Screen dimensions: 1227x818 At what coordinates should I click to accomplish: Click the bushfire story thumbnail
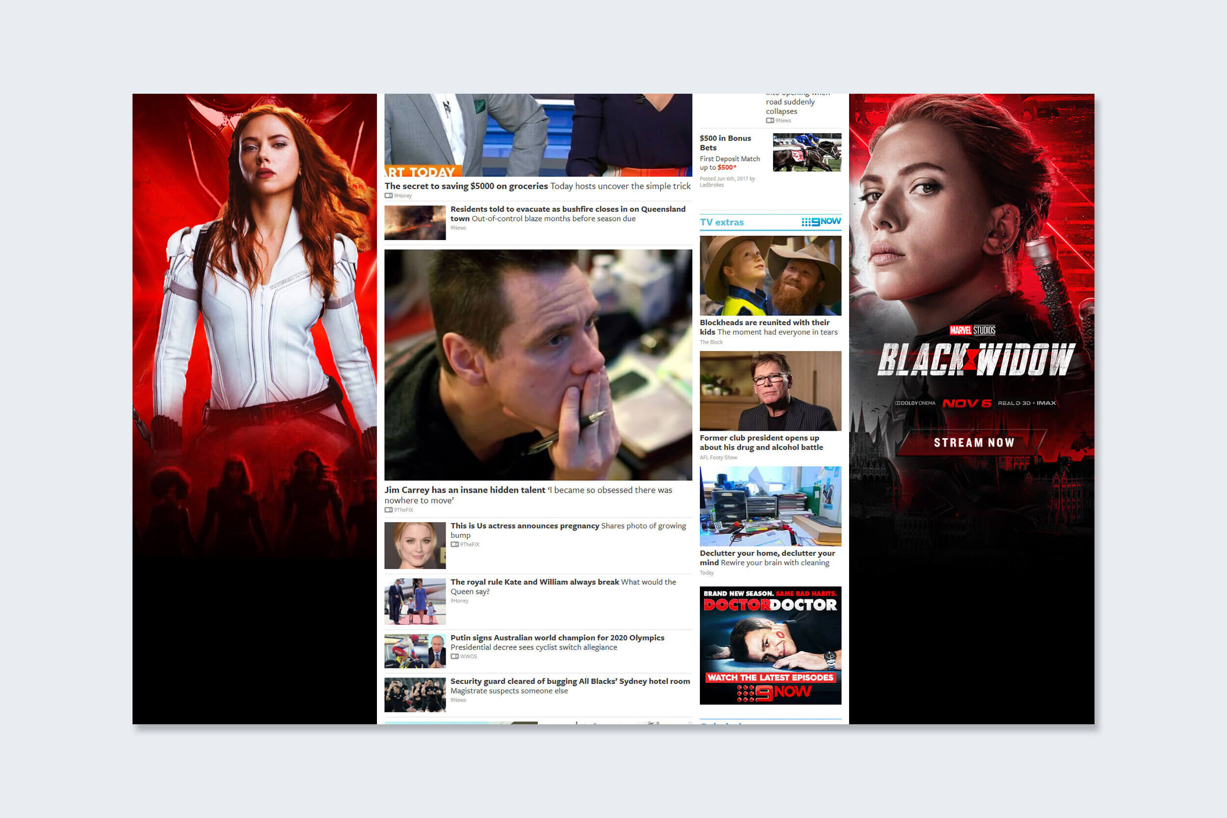(415, 223)
